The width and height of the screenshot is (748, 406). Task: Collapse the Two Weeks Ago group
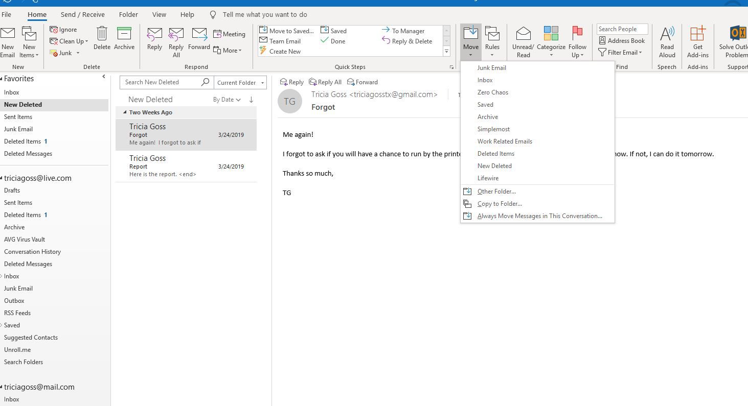click(x=125, y=112)
